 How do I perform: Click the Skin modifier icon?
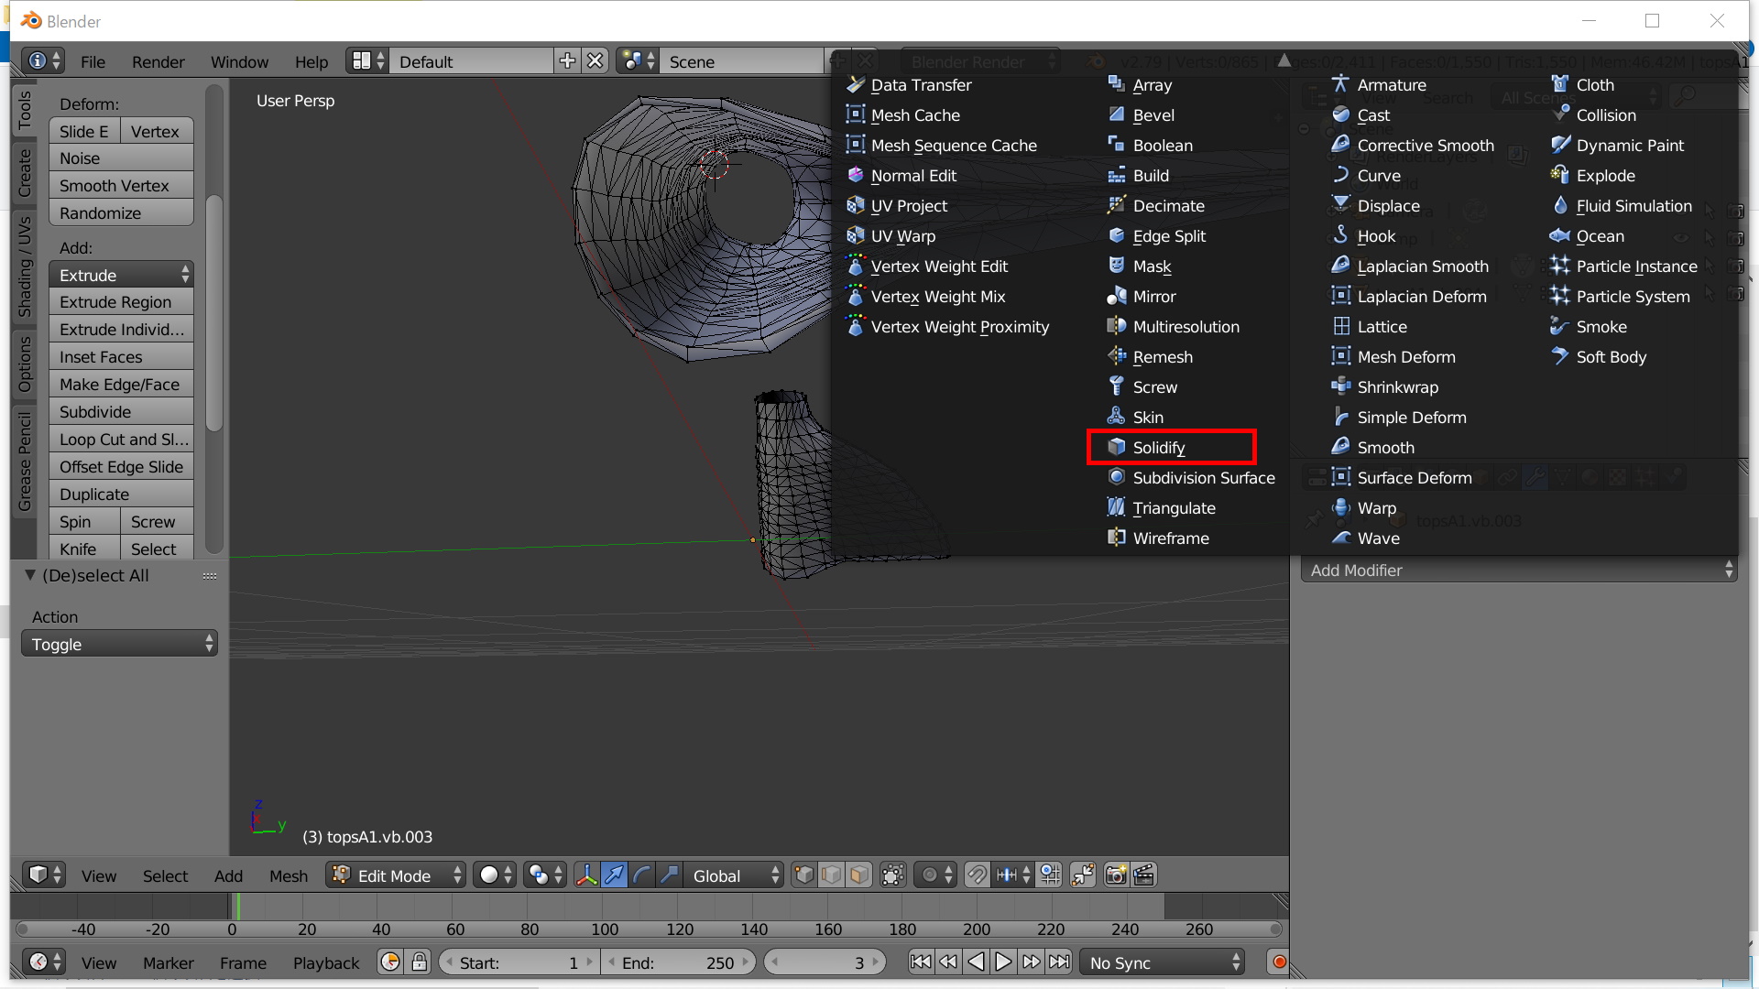tap(1116, 417)
